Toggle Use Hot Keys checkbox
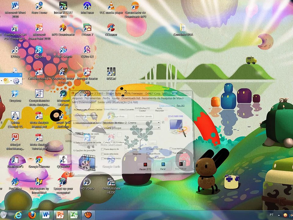293x220 pixels. coord(171,148)
